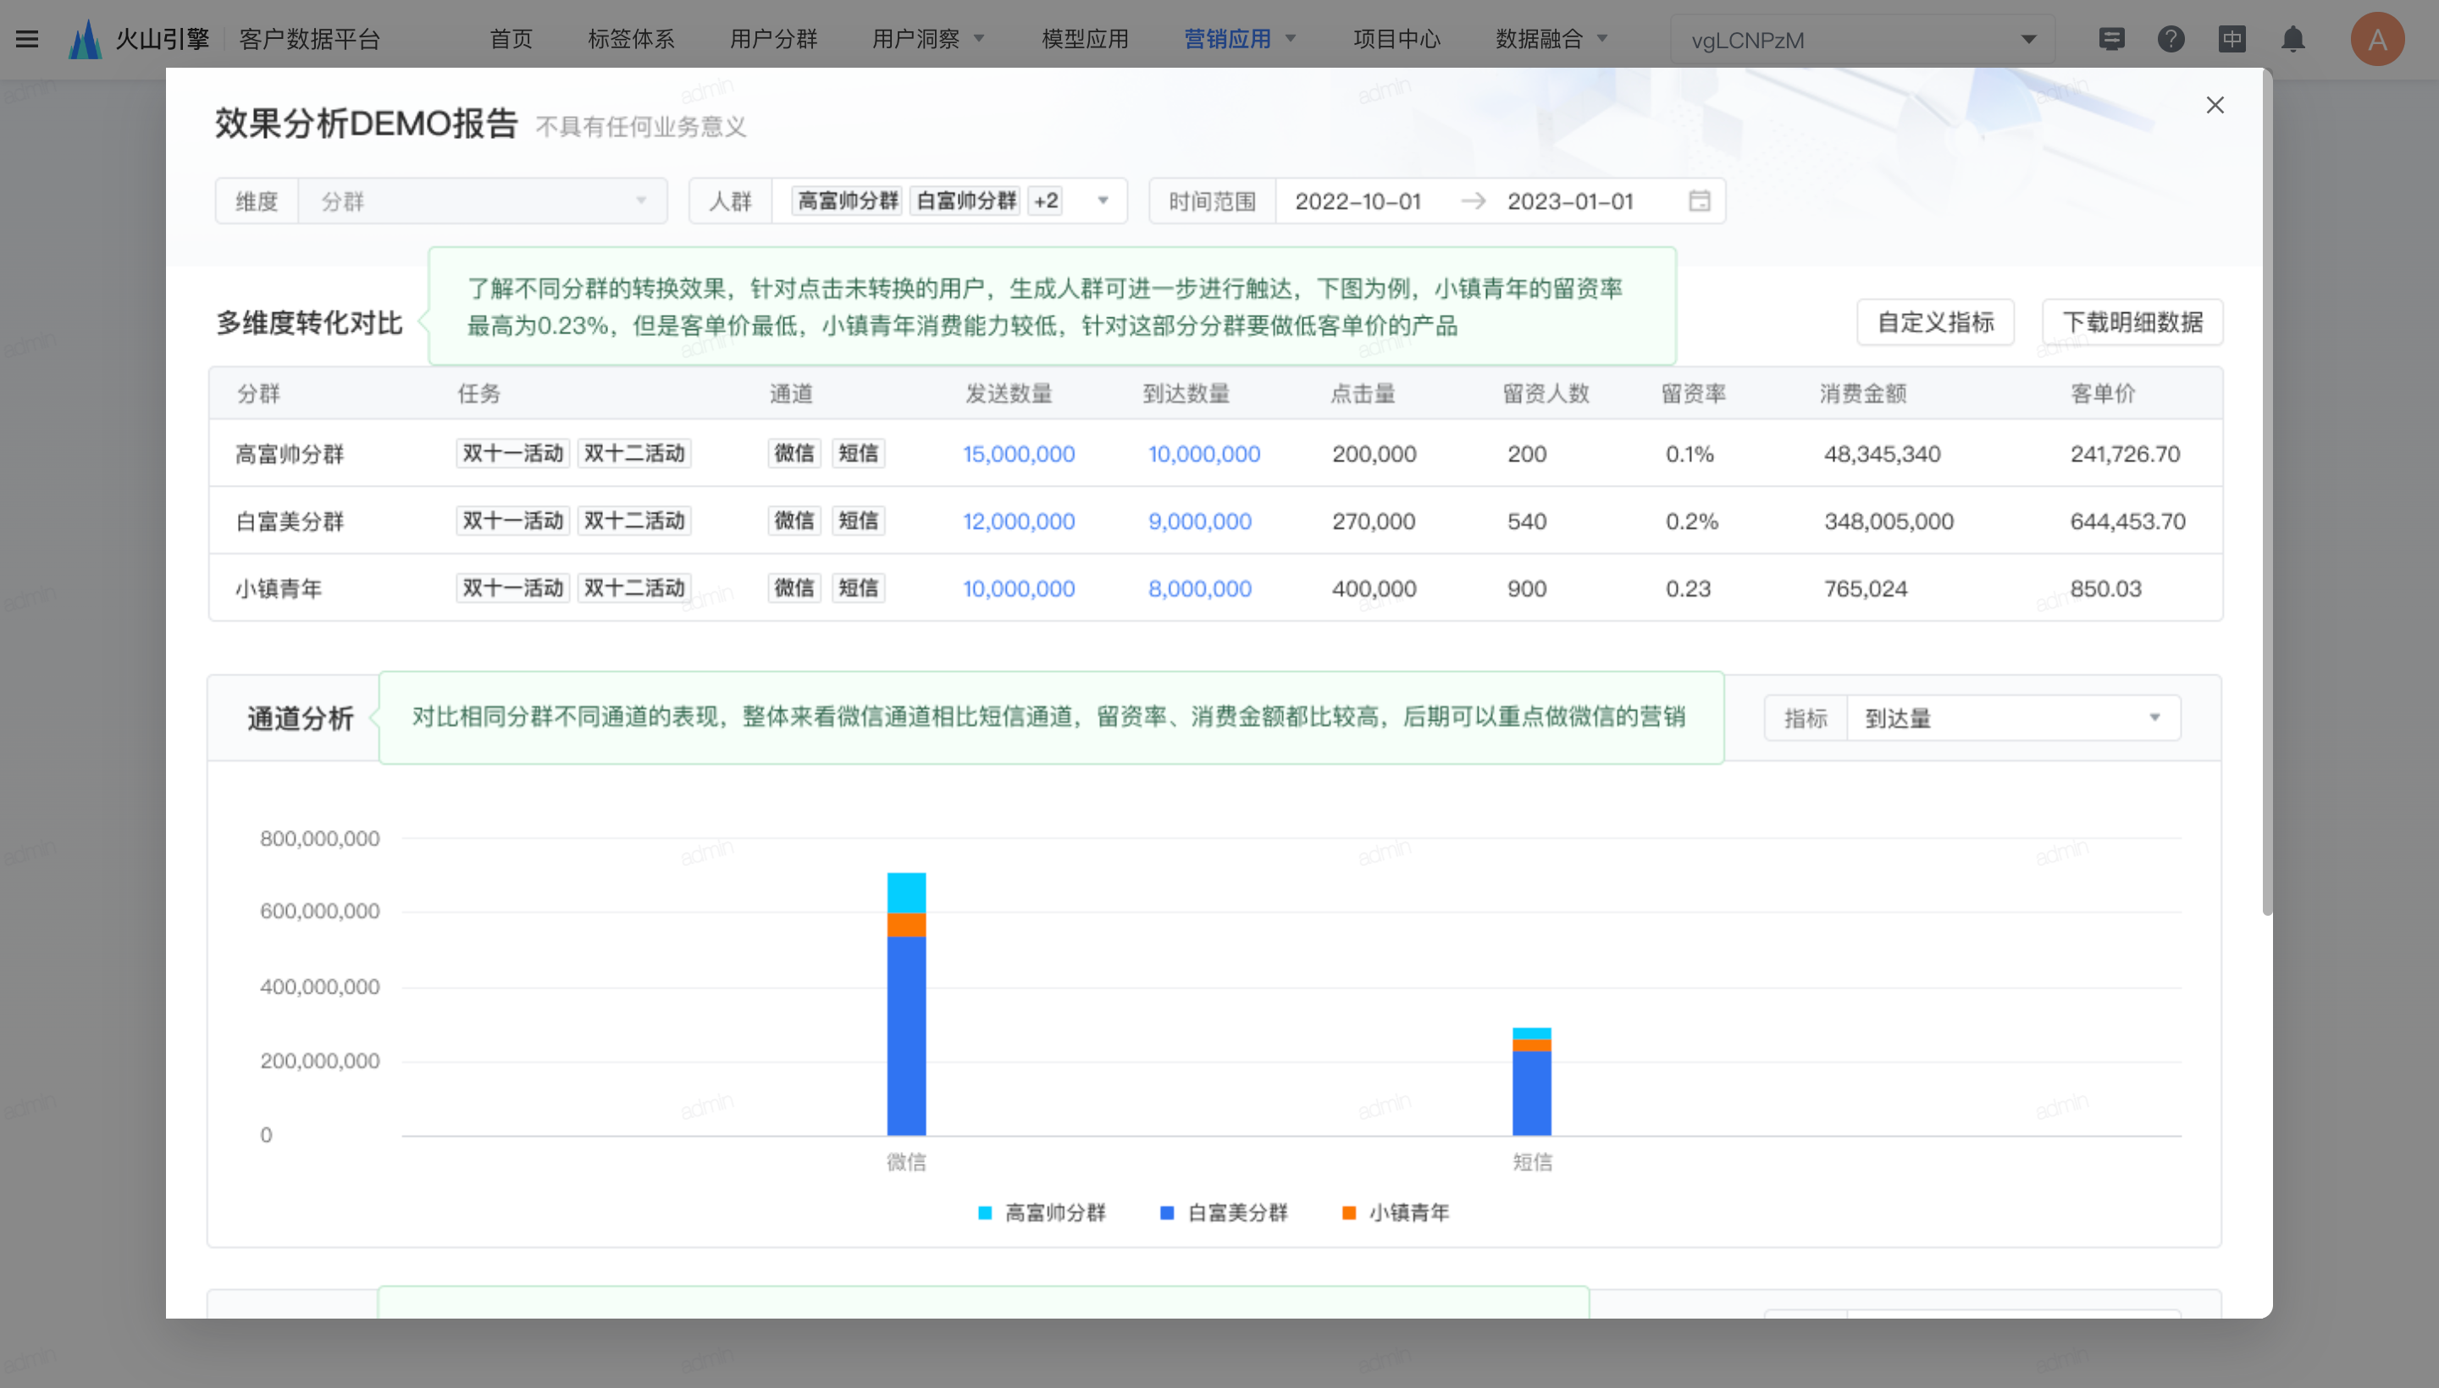Click the 消费金额 column header

(x=1862, y=394)
